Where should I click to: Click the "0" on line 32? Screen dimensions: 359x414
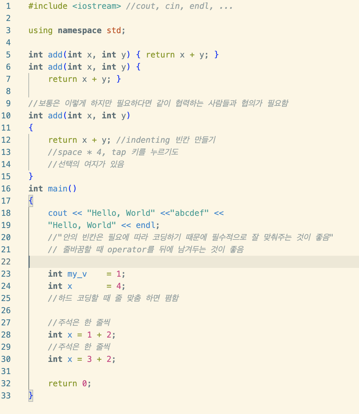pyautogui.click(x=85, y=384)
